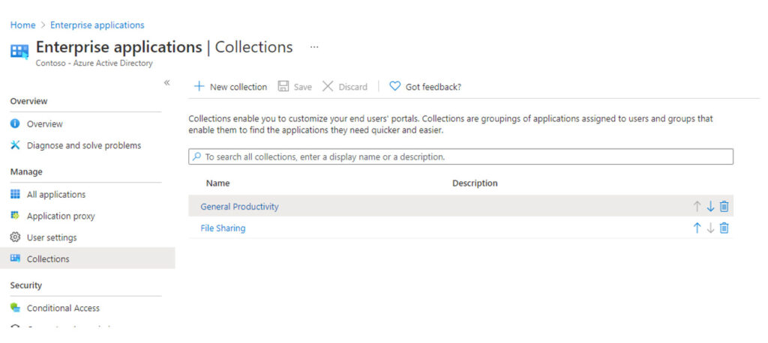The width and height of the screenshot is (768, 343).
Task: Click New collection button
Action: pyautogui.click(x=230, y=87)
